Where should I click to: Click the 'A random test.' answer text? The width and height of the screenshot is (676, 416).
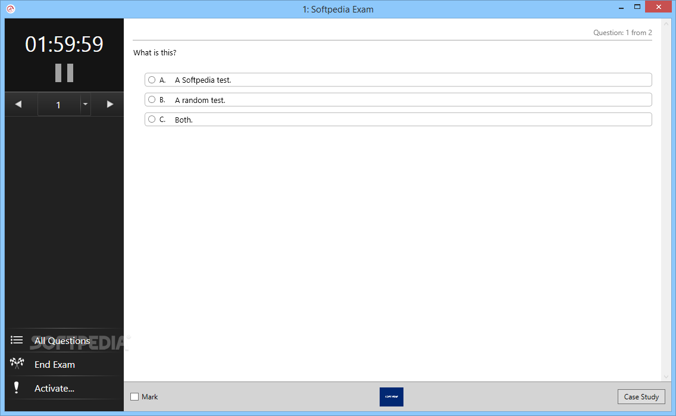pyautogui.click(x=200, y=100)
